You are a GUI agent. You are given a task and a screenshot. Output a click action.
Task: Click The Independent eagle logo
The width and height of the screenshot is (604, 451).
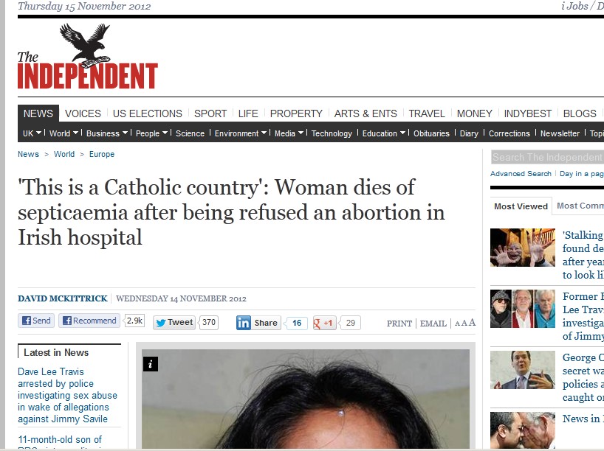click(x=87, y=56)
